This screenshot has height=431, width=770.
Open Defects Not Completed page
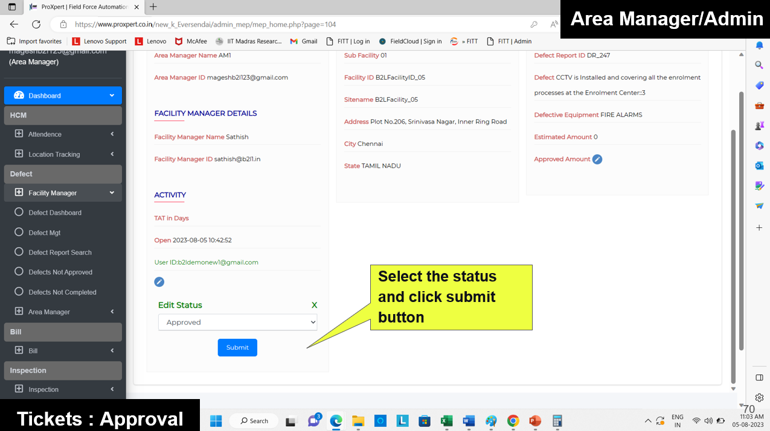coord(62,292)
